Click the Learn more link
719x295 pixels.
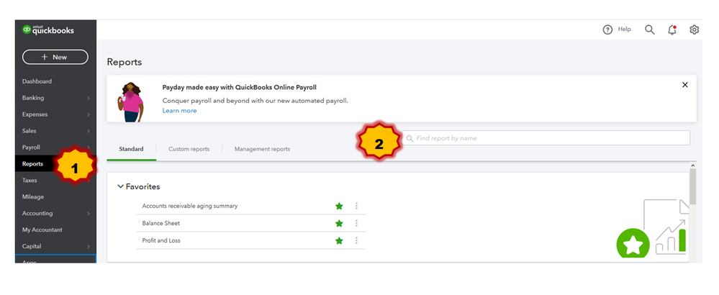pyautogui.click(x=179, y=111)
